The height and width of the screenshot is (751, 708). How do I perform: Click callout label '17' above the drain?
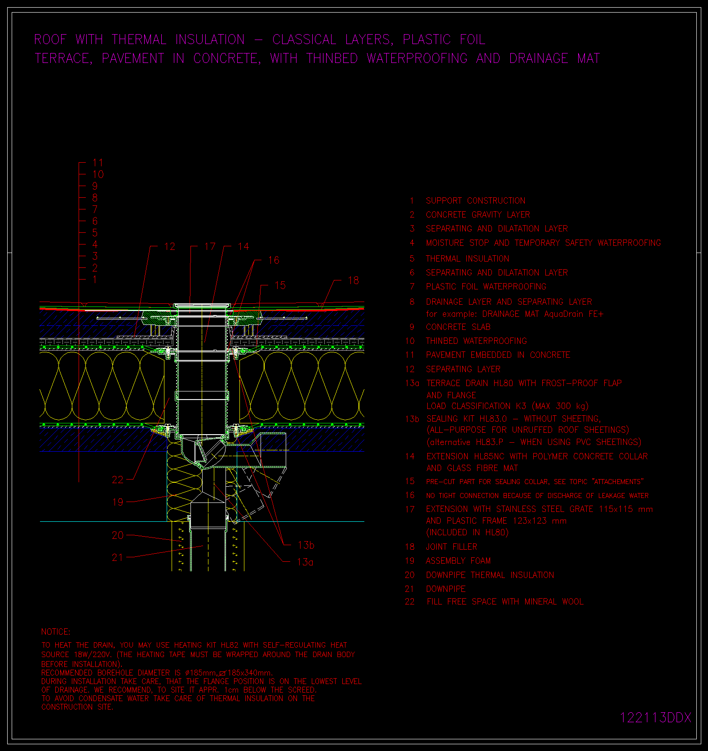pos(210,247)
